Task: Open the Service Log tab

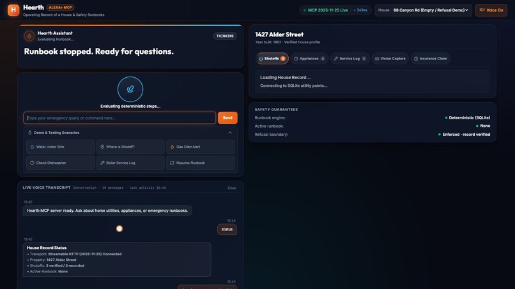Action: 350,59
